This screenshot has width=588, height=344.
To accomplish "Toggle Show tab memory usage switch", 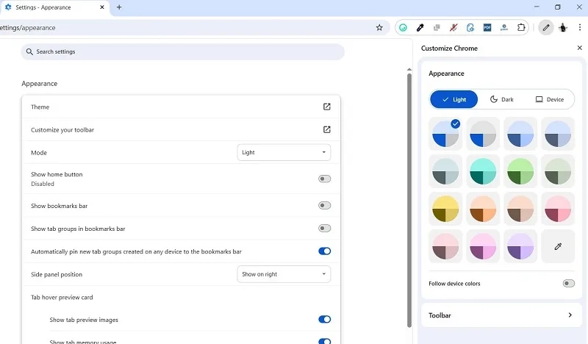I will (x=324, y=341).
